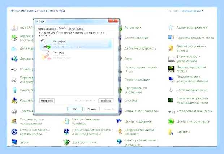Open User Accounts icon
The image size is (224, 154).
pos(14,121)
